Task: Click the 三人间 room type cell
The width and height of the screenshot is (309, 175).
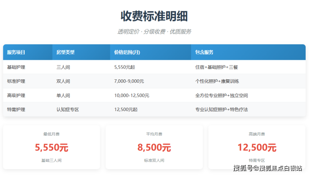Action: point(63,67)
